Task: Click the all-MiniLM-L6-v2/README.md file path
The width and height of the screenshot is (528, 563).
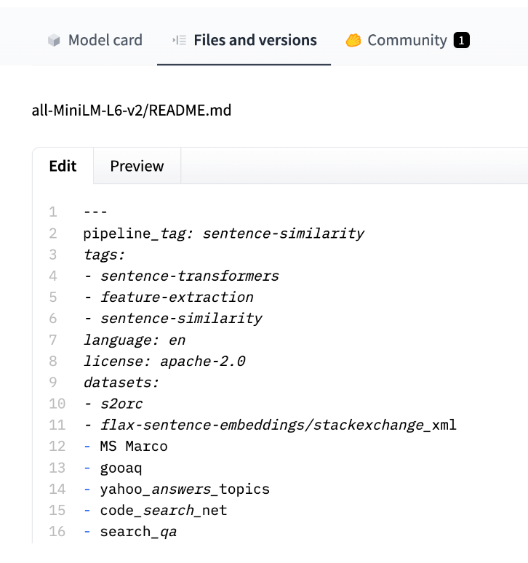Action: pos(132,111)
